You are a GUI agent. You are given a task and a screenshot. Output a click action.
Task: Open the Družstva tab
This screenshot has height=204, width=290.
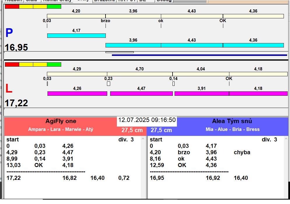point(104,1)
